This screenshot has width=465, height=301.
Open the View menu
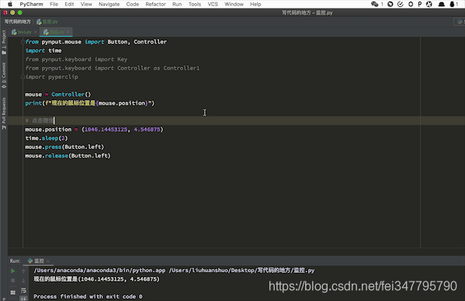[x=86, y=4]
